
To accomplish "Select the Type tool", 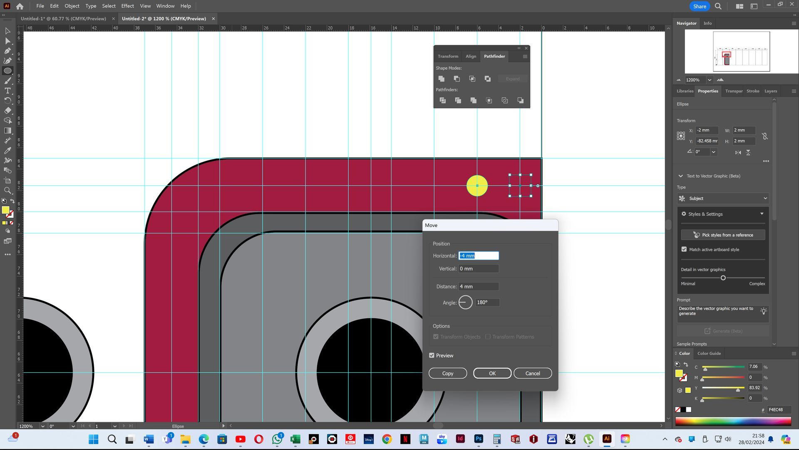I will pyautogui.click(x=7, y=91).
